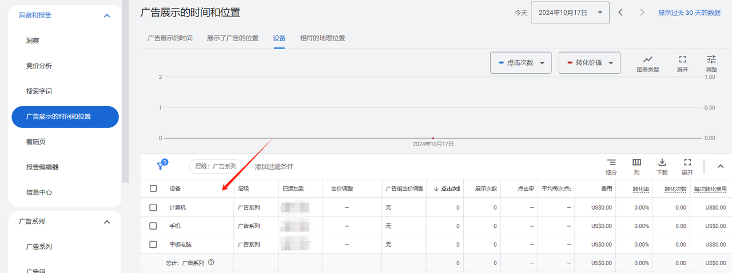This screenshot has width=732, height=273.
Task: Click the 出价调整 column header
Action: [342, 188]
